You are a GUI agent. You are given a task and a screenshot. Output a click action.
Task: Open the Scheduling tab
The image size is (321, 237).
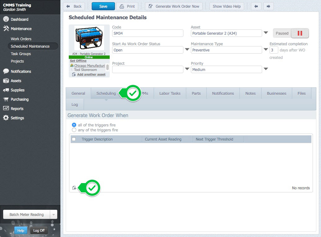point(106,93)
